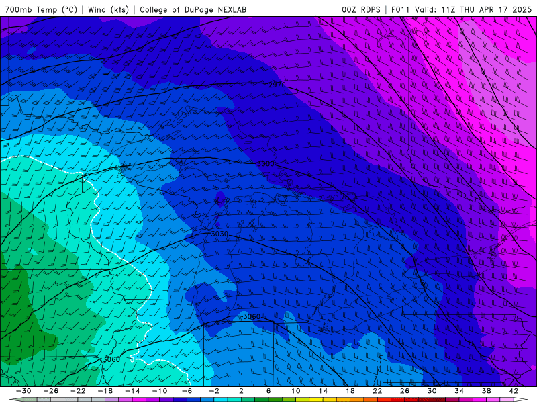Click the -6 colorbar scale value

point(187,391)
